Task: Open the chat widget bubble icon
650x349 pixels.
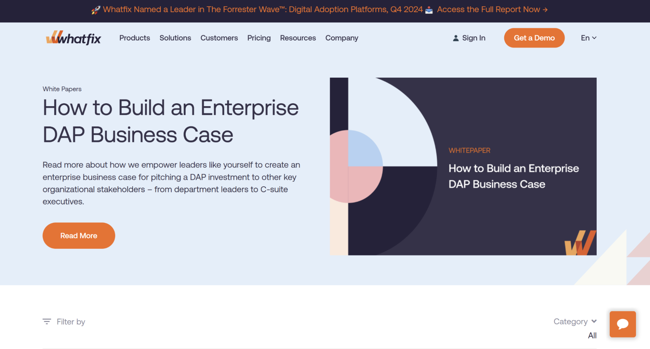Action: (x=622, y=324)
